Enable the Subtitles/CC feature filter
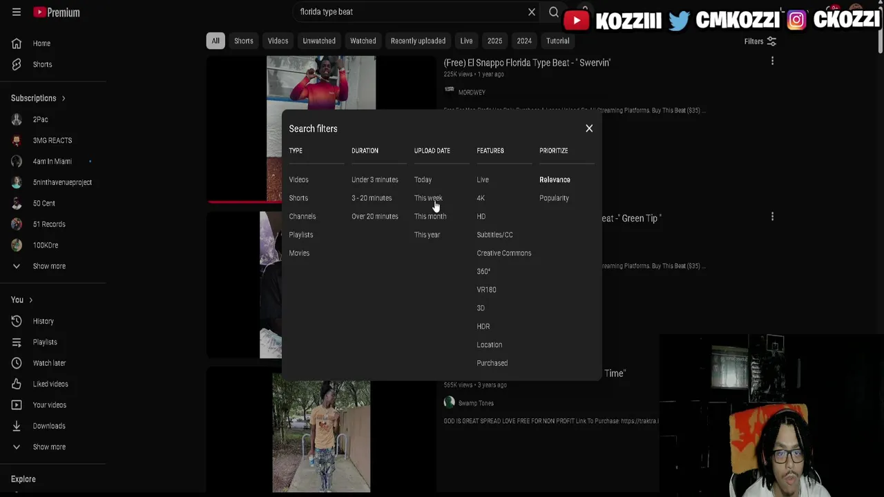 494,235
